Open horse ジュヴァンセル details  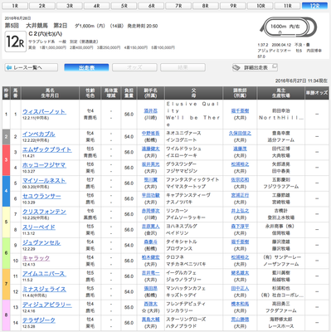click(x=41, y=242)
